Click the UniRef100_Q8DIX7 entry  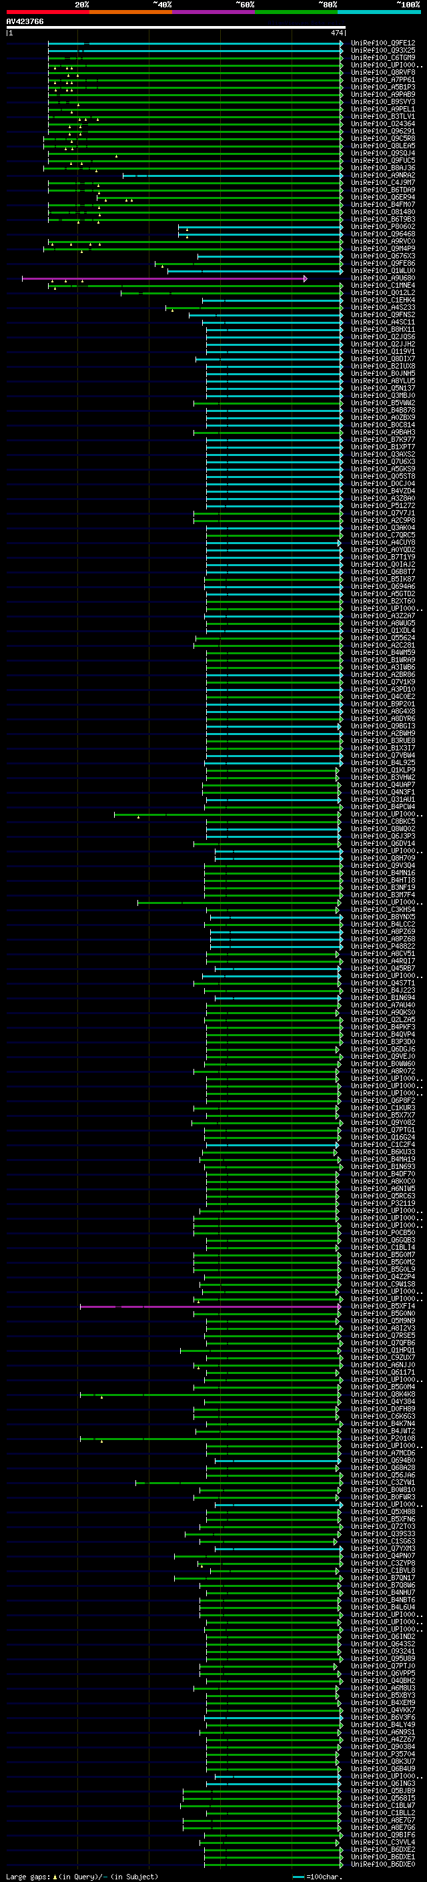(x=383, y=359)
